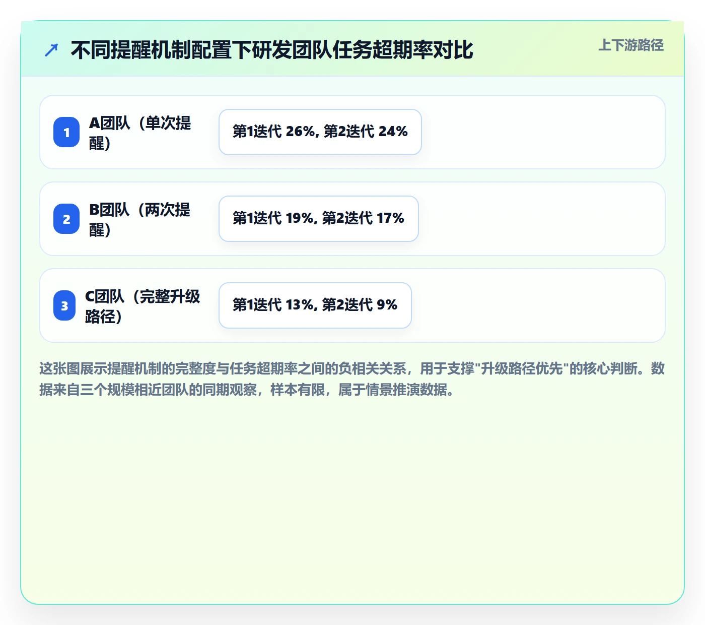The image size is (705, 625).
Task: Click the value chip 第1迭代 26%, 第2迭代 24%
Action: pyautogui.click(x=320, y=132)
